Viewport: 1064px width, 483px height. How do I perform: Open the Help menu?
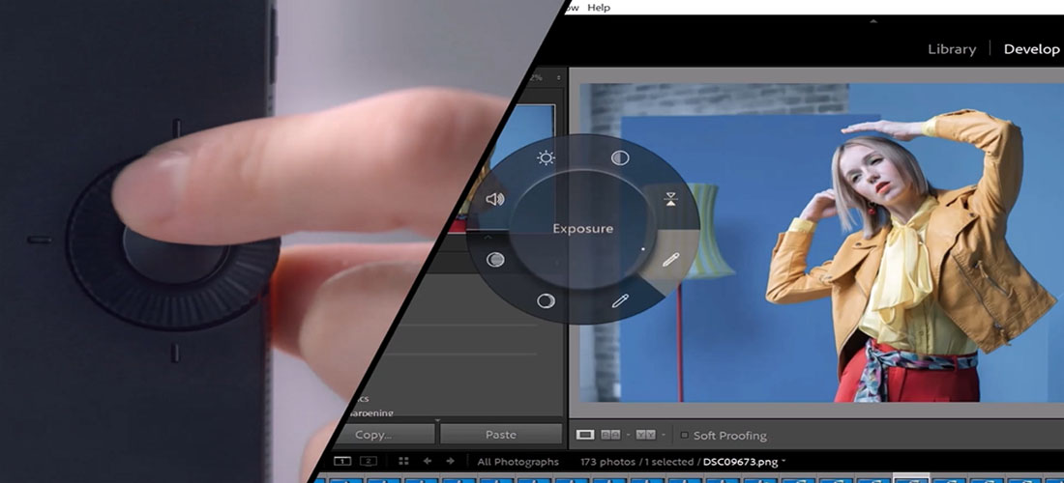(x=600, y=7)
